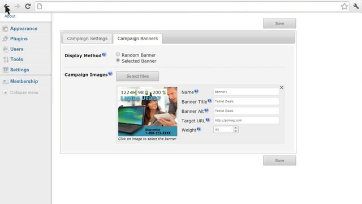The image size is (362, 204).
Task: Choose Selected Banner display method
Action: (x=118, y=61)
